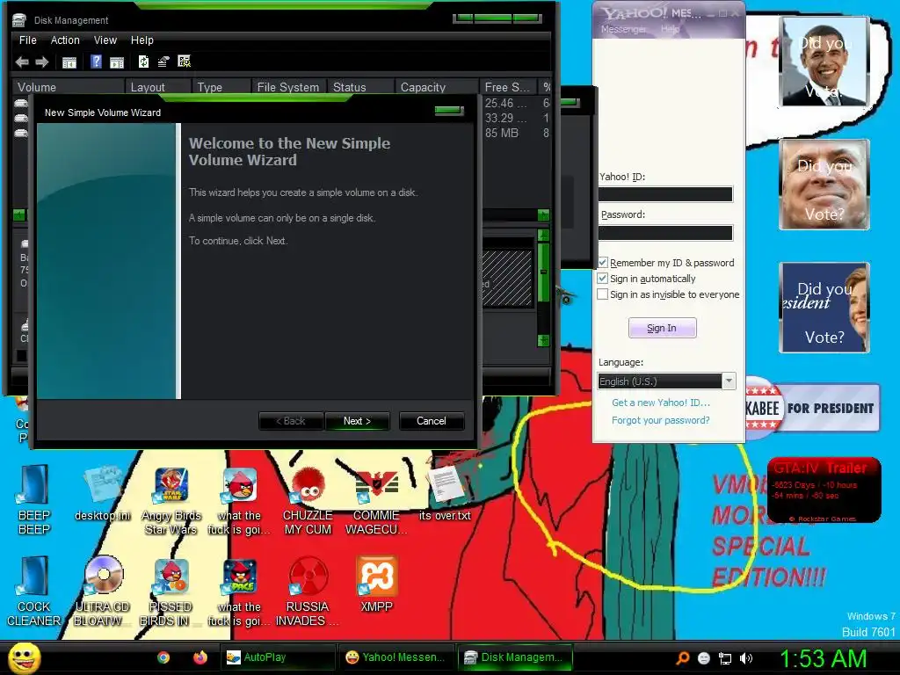Sort by the Free S... column header
The width and height of the screenshot is (900, 675).
[508, 87]
